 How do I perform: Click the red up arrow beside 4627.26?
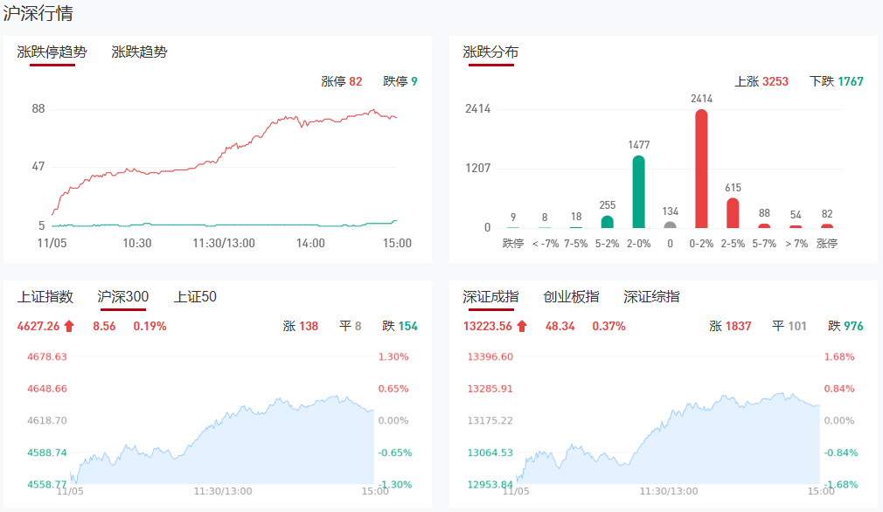[x=70, y=327]
